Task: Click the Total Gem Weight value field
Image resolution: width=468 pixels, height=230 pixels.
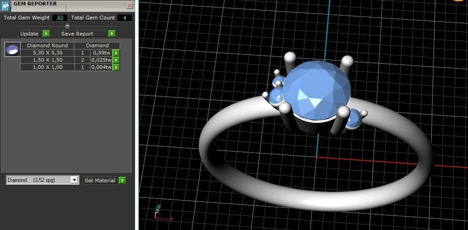Action: (60, 18)
